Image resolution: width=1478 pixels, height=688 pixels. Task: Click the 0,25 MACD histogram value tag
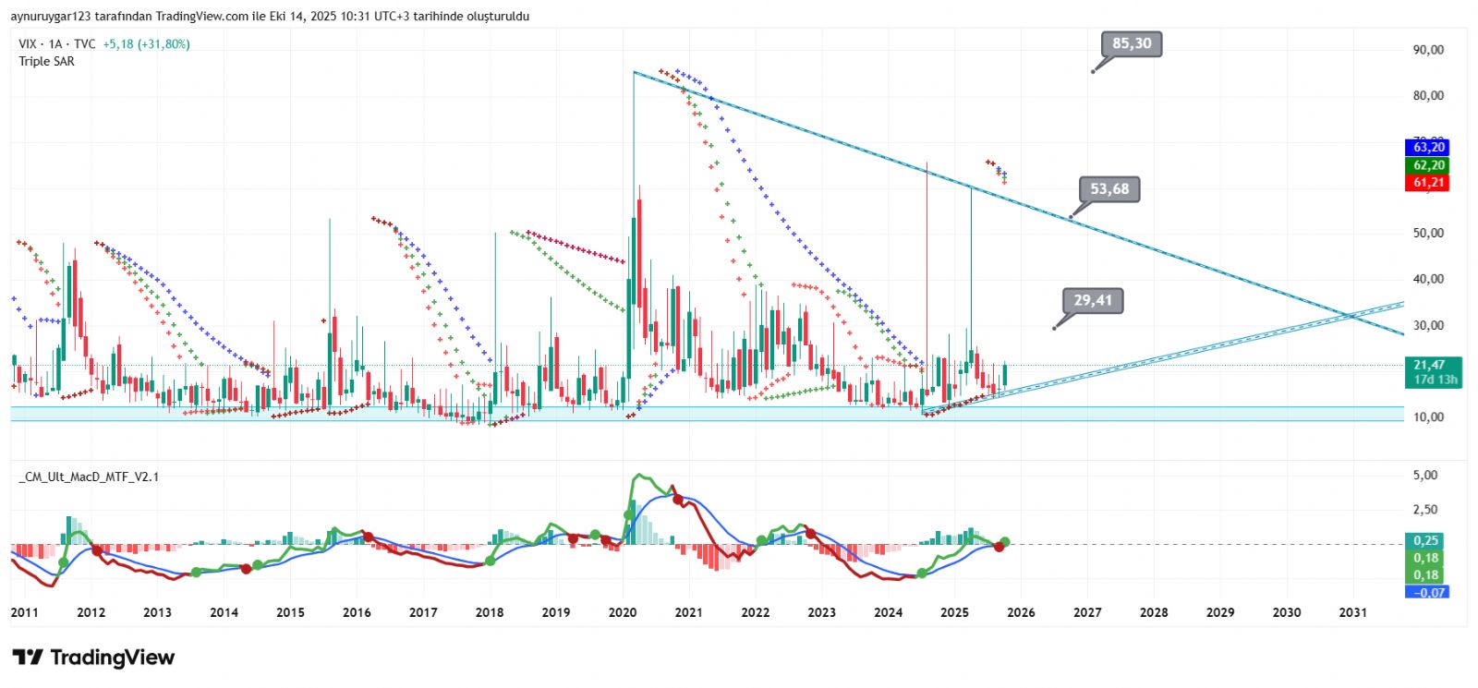pos(1426,541)
